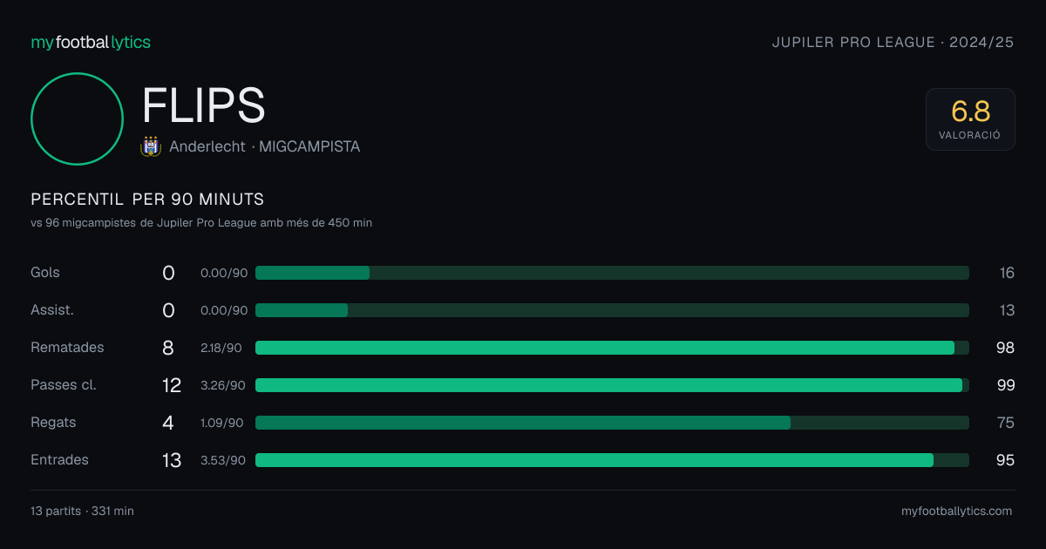Click the Anderlecht team name text
Screen dimensions: 1046x549
point(207,146)
